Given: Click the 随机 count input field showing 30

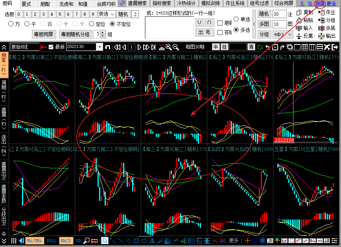Looking at the screenshot, I should [279, 14].
